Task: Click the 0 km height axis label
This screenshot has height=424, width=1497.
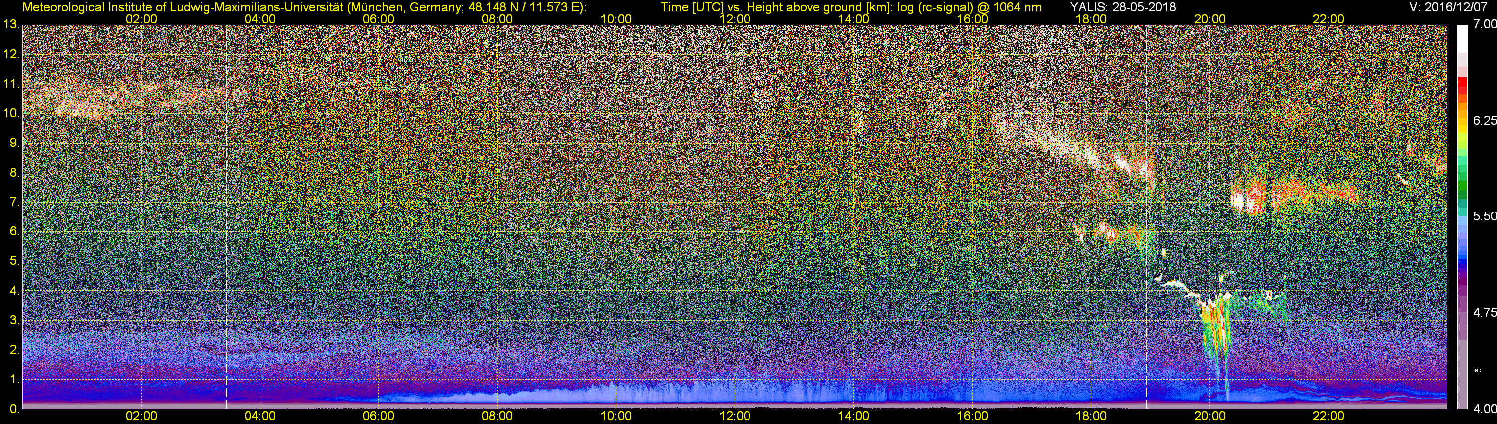Action: click(x=14, y=409)
